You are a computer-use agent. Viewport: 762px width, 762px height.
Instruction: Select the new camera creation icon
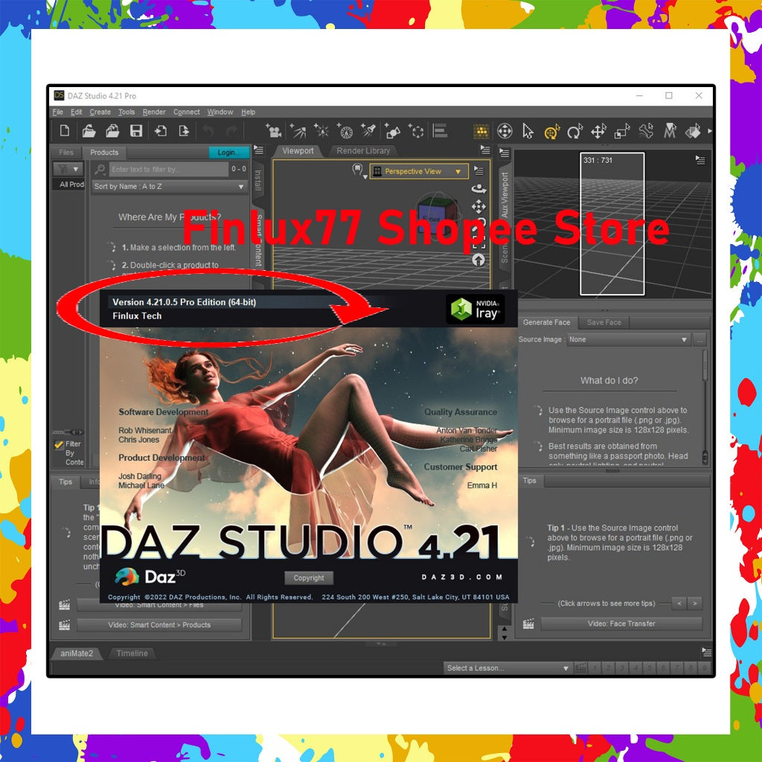[x=274, y=131]
